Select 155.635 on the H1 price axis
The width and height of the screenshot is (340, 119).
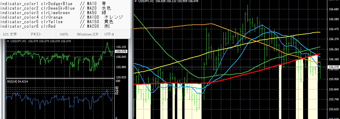point(334,109)
